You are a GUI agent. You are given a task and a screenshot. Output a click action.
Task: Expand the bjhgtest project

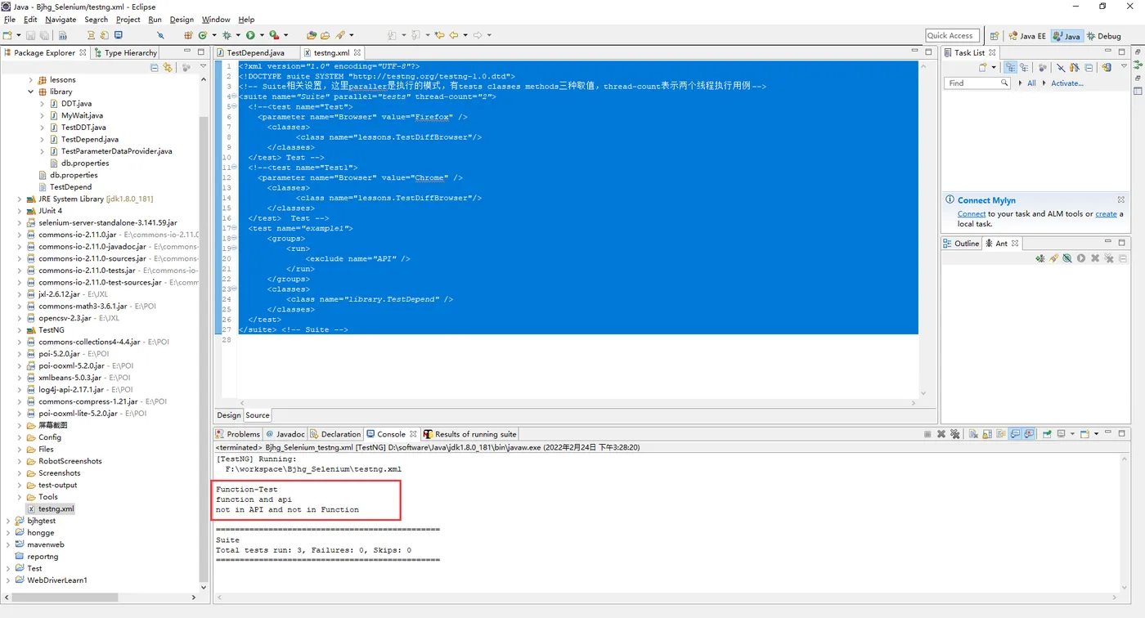coord(8,521)
